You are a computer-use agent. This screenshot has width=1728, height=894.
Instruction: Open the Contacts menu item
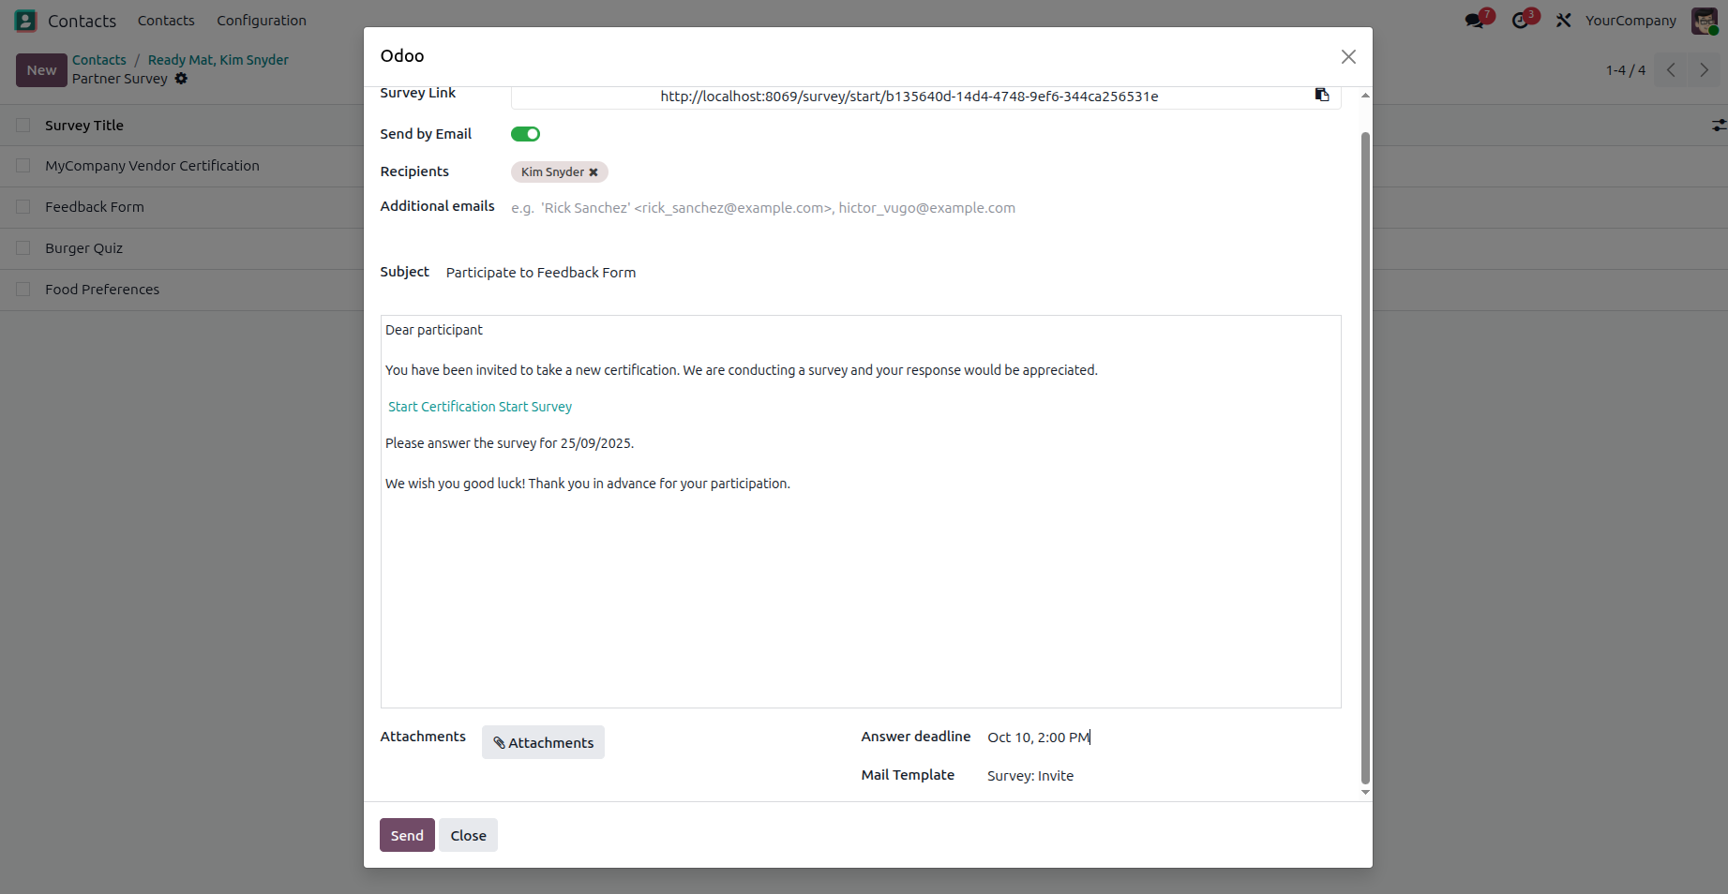click(166, 21)
